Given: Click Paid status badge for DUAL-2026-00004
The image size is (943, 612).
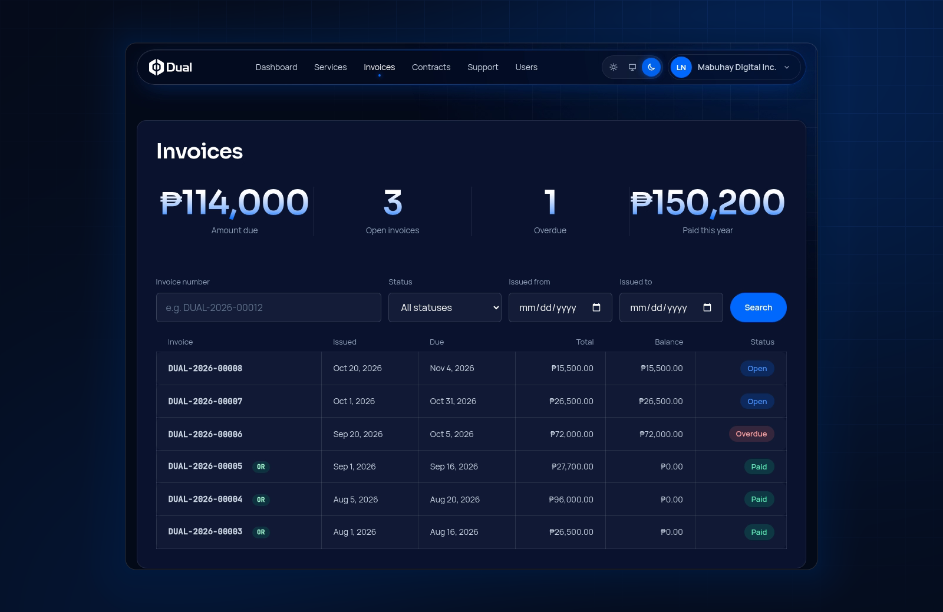Looking at the screenshot, I should (x=759, y=499).
